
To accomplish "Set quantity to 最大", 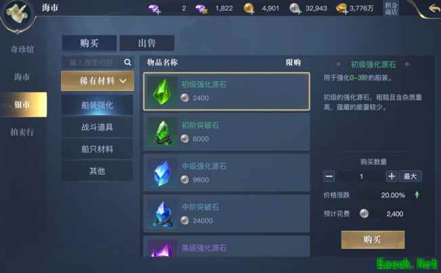I will (x=410, y=176).
